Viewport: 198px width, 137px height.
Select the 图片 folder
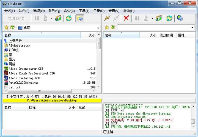[50, 59]
